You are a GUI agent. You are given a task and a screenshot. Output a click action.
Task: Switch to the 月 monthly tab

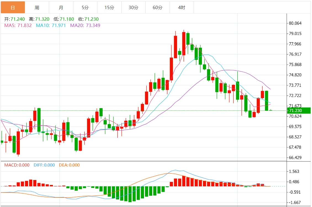[x=61, y=7]
